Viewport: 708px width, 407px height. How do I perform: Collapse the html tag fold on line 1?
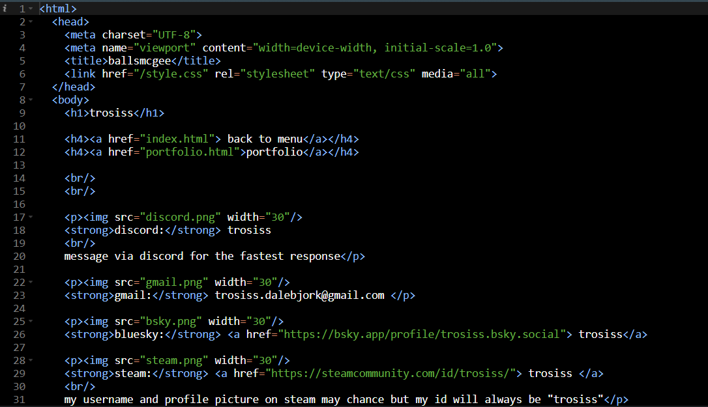(31, 8)
